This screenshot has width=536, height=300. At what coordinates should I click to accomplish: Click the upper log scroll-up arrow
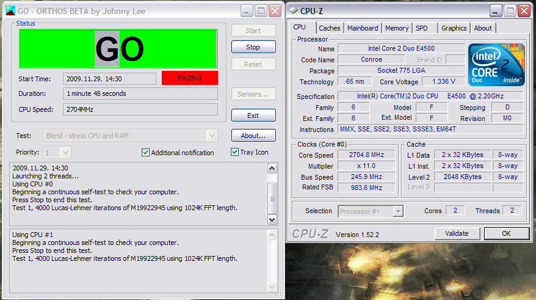(272, 168)
